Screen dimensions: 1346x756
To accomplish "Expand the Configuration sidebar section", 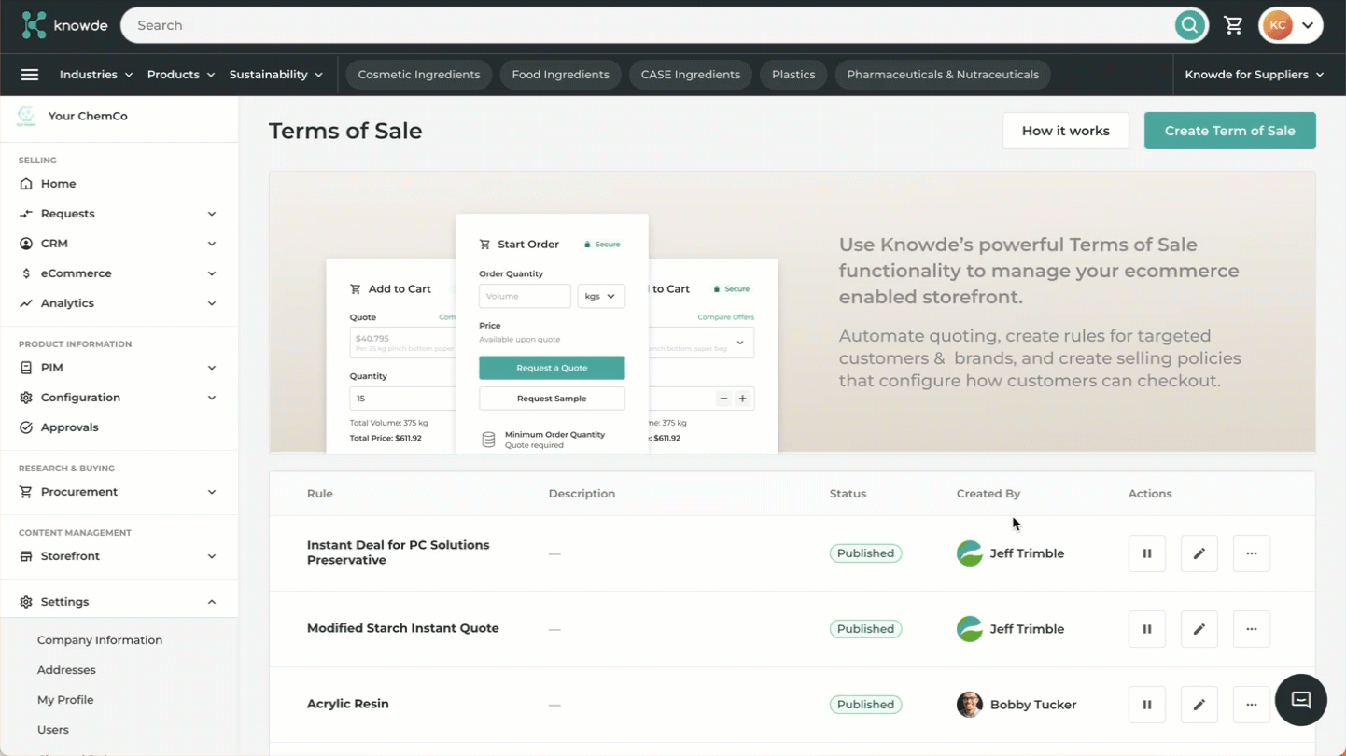I will coord(212,398).
